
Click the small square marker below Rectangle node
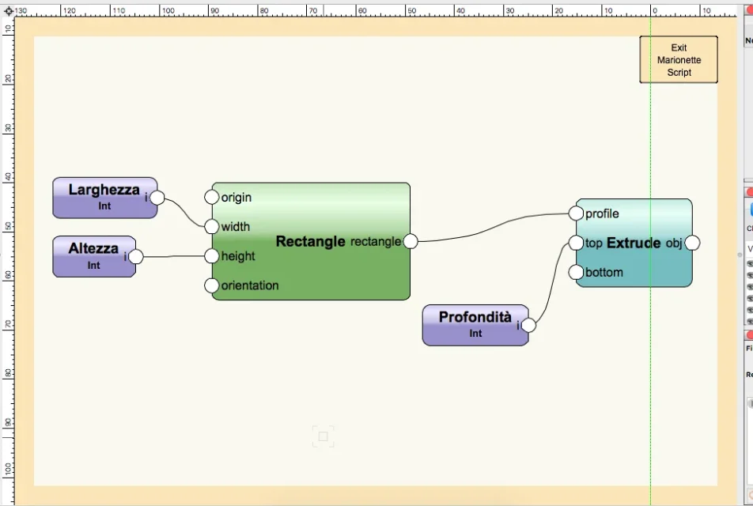[x=323, y=436]
